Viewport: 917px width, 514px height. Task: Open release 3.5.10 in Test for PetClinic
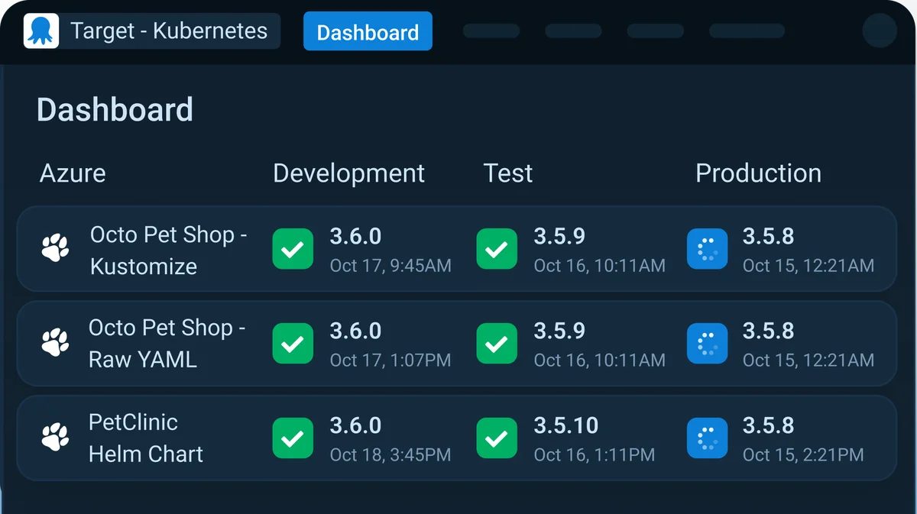pyautogui.click(x=565, y=425)
